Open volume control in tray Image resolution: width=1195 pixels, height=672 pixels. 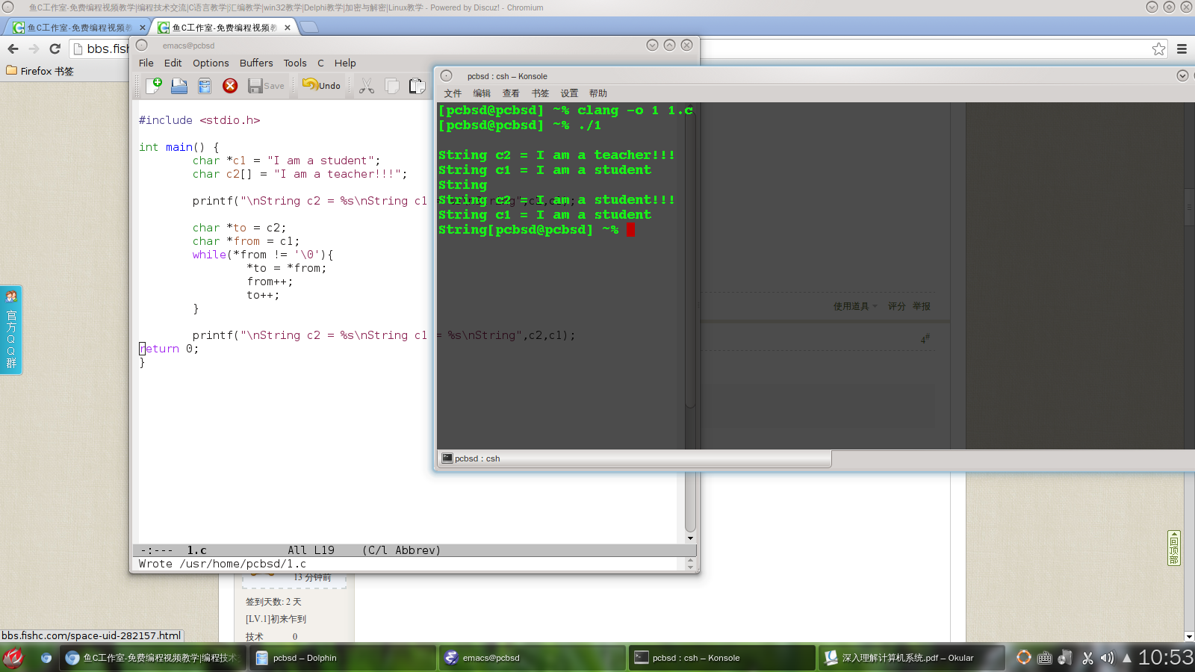click(x=1107, y=658)
